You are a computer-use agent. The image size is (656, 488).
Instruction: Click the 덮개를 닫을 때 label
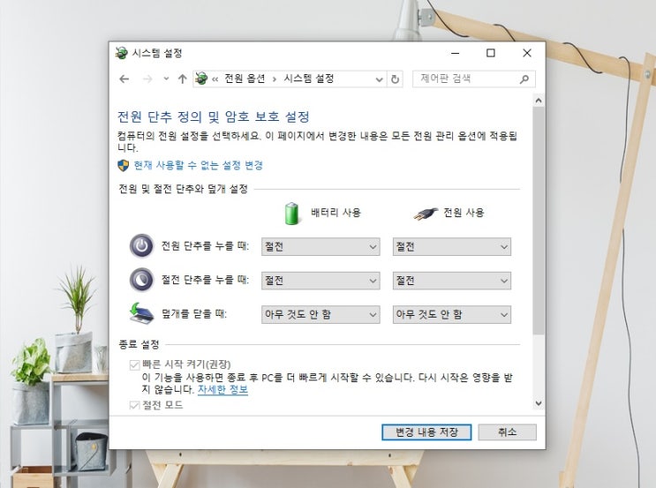tap(194, 313)
